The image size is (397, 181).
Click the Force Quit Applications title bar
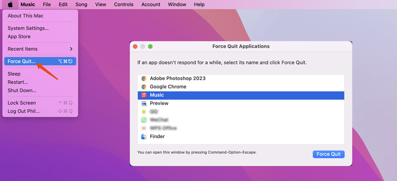[x=241, y=46]
